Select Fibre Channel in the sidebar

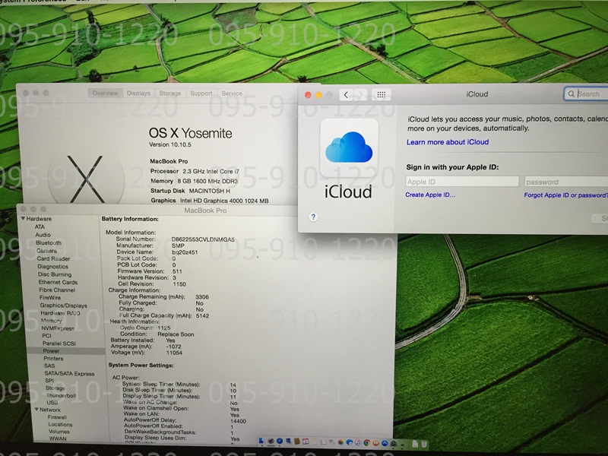coord(57,290)
